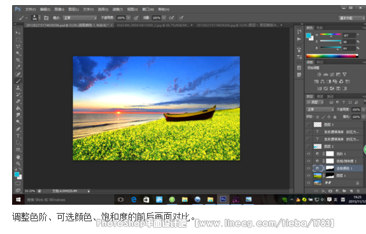Open the layer 不透明度 arrow
This screenshot has height=234, width=366.
[x=363, y=109]
